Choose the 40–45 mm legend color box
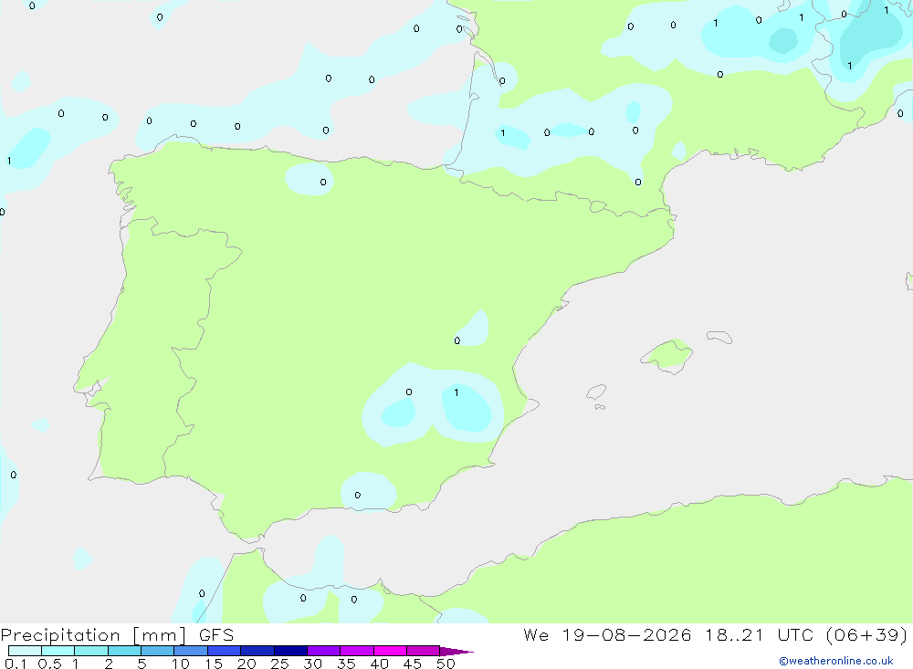The height and width of the screenshot is (669, 913). pos(390,651)
